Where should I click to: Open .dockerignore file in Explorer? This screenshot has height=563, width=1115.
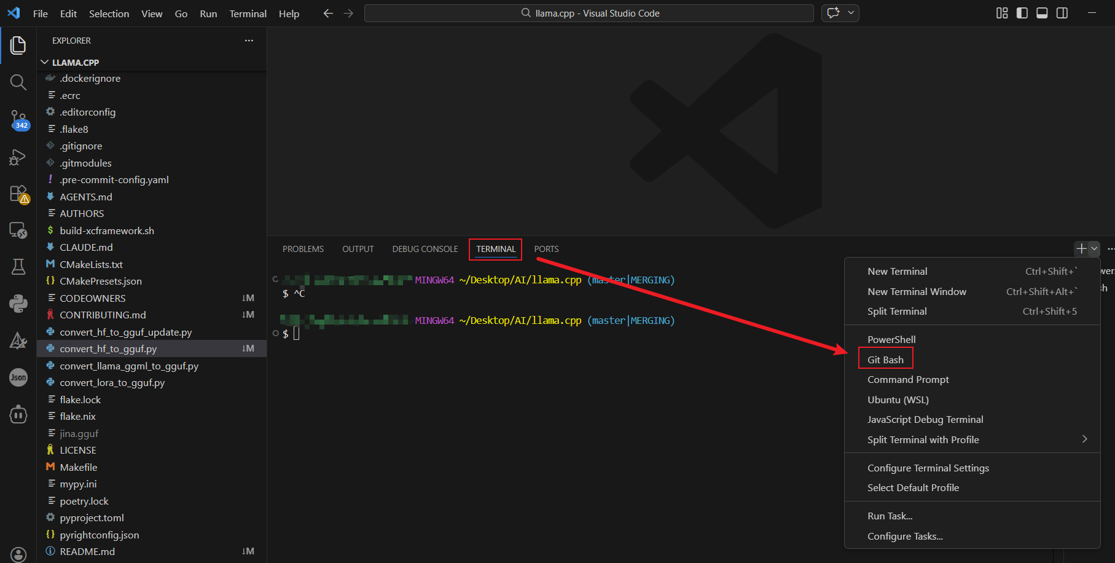152,79
